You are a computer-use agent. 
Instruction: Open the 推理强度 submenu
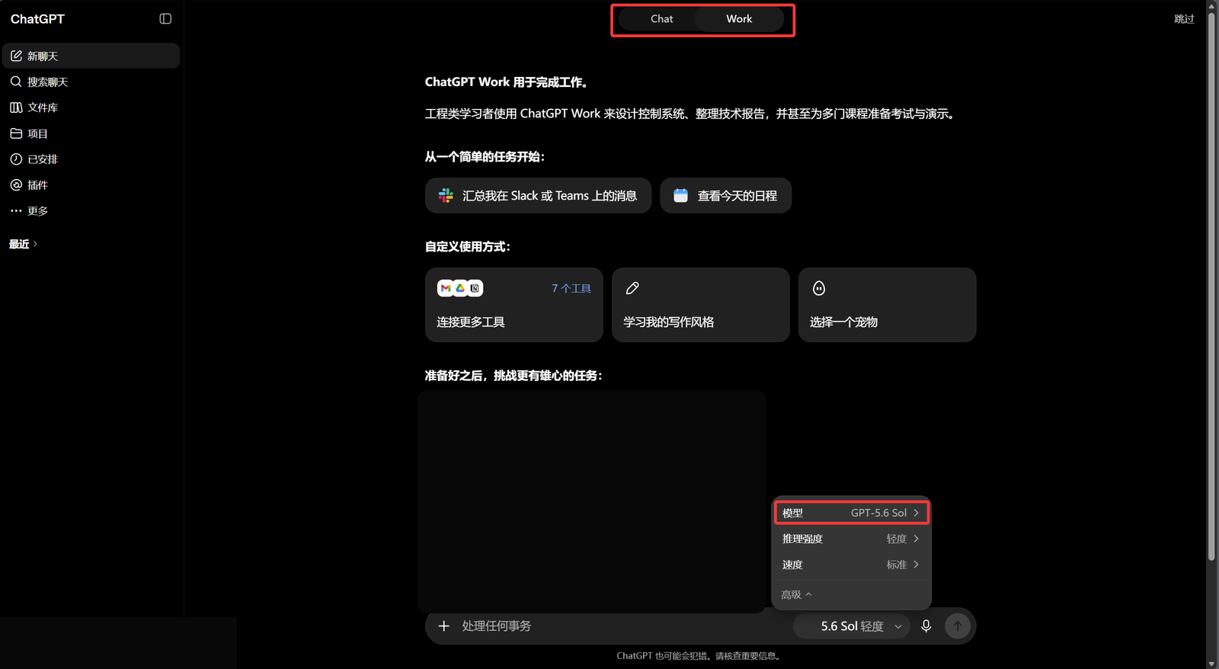851,539
